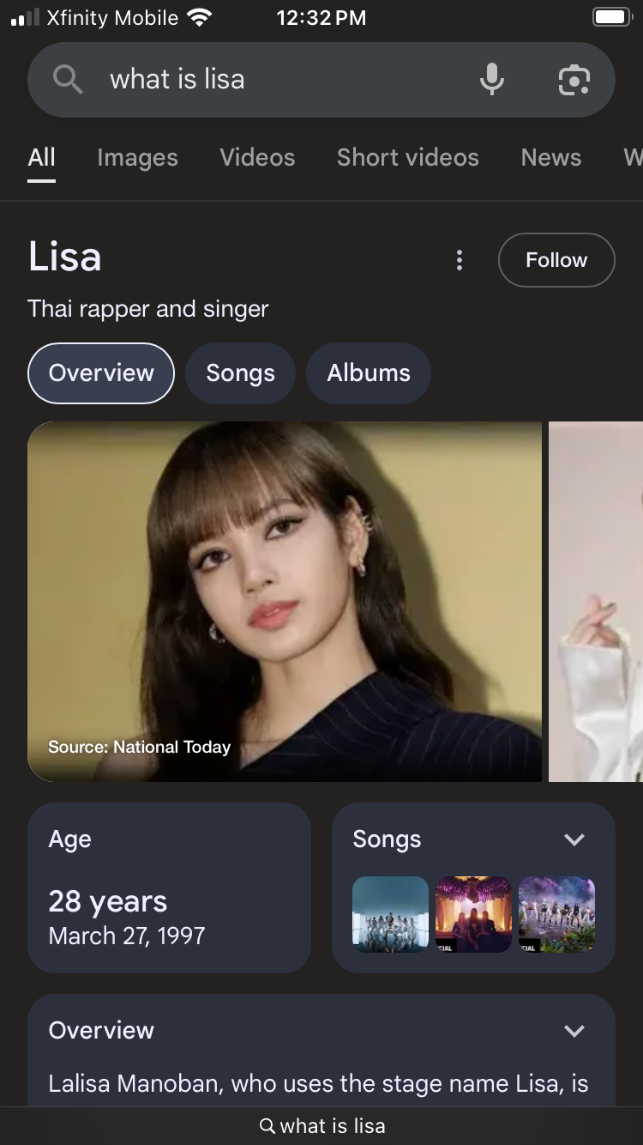This screenshot has width=643, height=1145.
Task: Expand the Overview section chevron
Action: pyautogui.click(x=574, y=1030)
